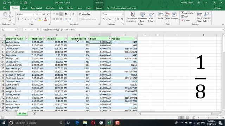
Task: Toggle italic formatting
Action: [x=22, y=19]
